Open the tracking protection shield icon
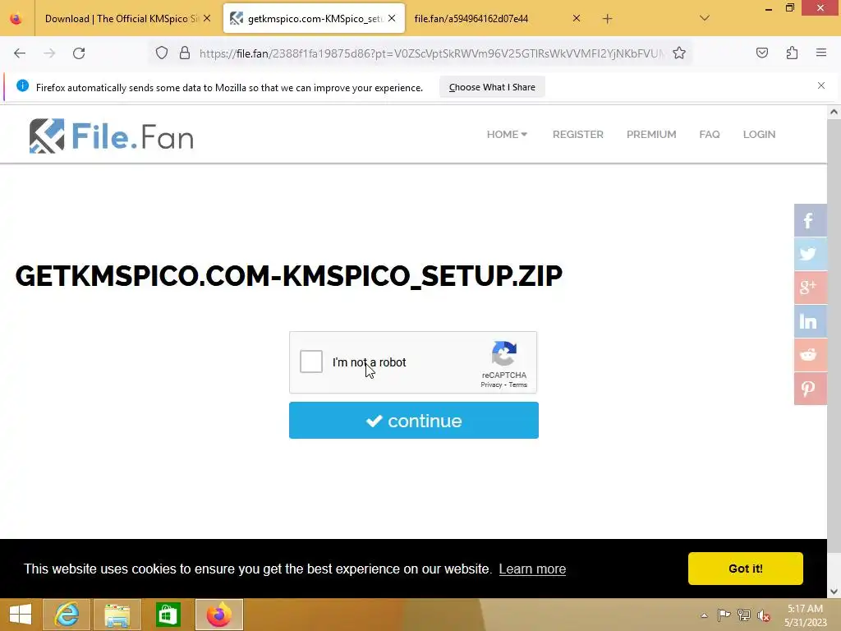This screenshot has width=841, height=631. click(162, 53)
